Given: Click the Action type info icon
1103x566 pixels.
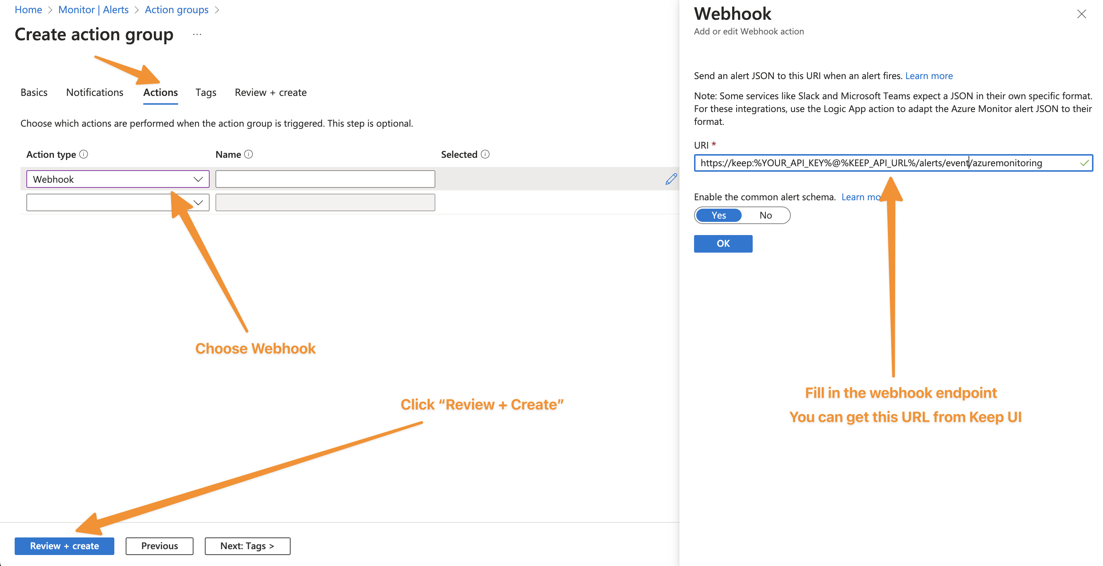Looking at the screenshot, I should pos(84,154).
